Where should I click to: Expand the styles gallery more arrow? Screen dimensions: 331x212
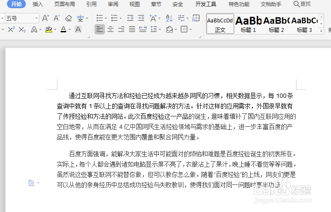coord(321,31)
